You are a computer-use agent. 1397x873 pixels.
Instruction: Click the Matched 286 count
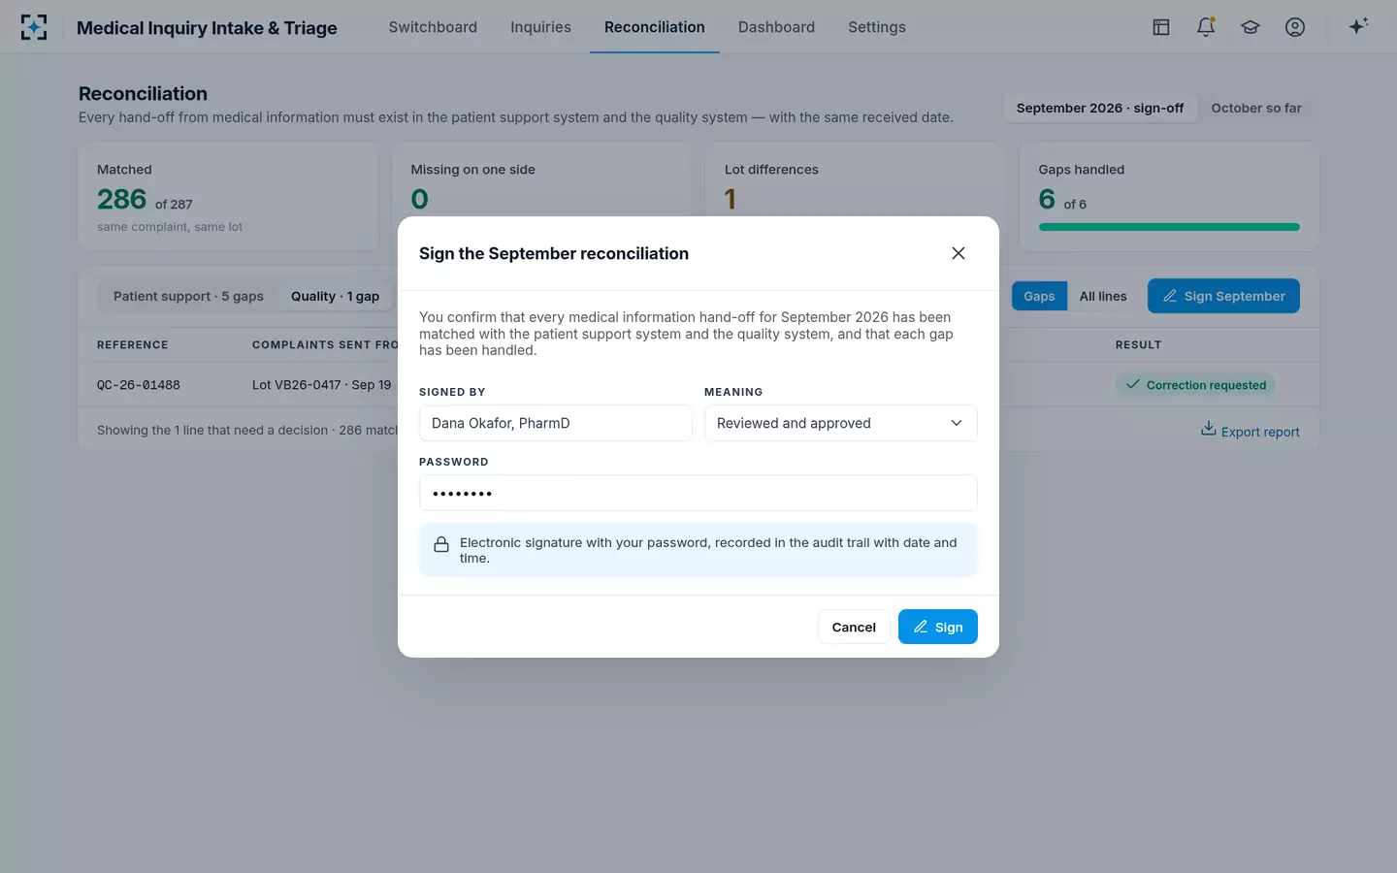point(121,199)
